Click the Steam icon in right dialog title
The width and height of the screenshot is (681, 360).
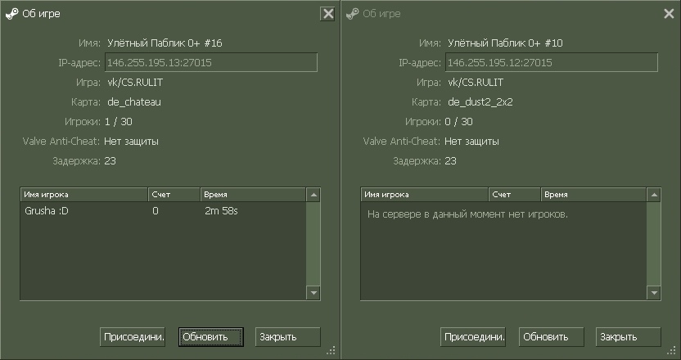pyautogui.click(x=352, y=14)
